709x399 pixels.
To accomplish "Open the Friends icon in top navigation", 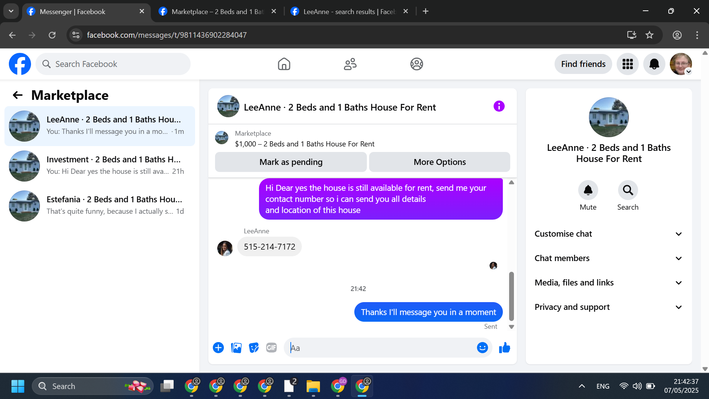I will pyautogui.click(x=350, y=64).
